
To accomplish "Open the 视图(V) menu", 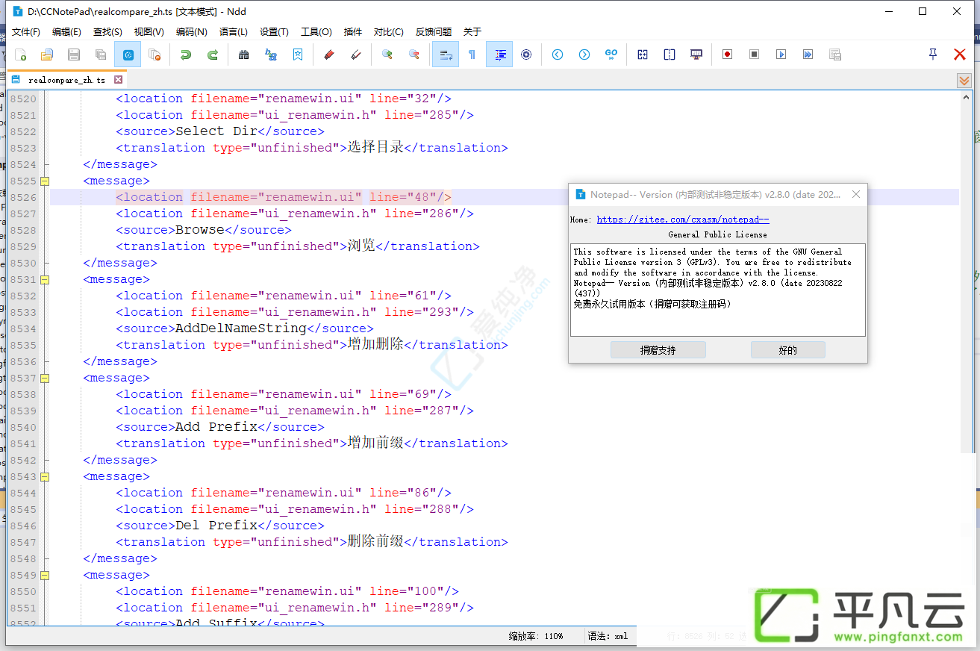I will click(149, 31).
